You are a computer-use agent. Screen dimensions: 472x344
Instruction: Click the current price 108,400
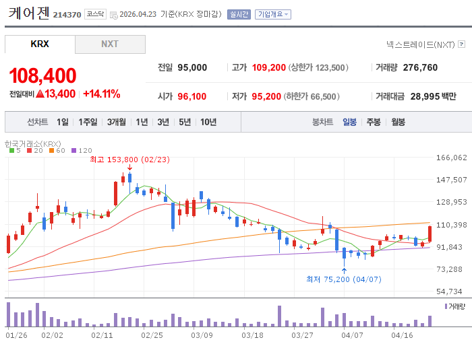coord(42,75)
